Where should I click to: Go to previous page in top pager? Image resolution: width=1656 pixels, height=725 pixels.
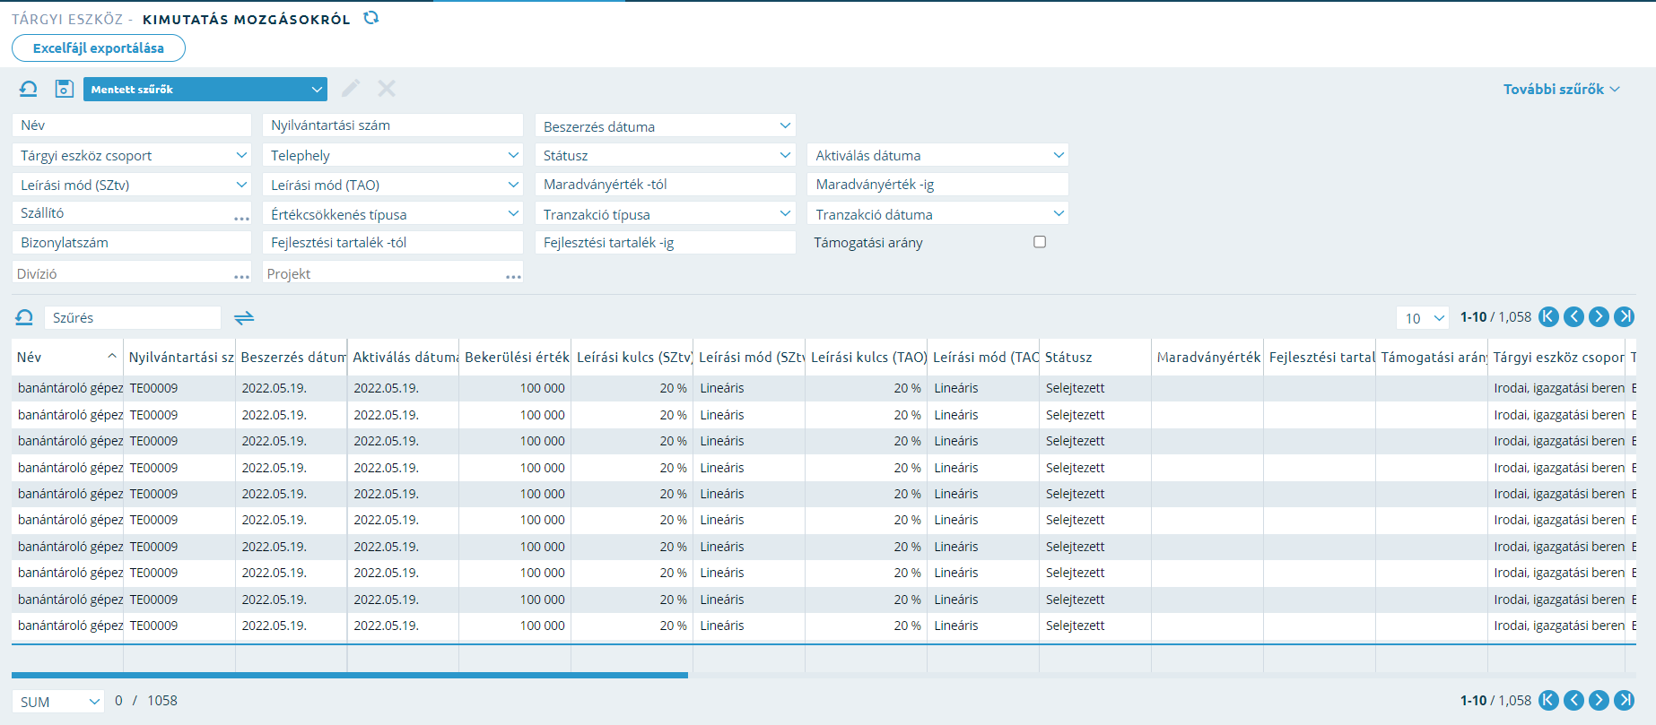click(x=1573, y=316)
